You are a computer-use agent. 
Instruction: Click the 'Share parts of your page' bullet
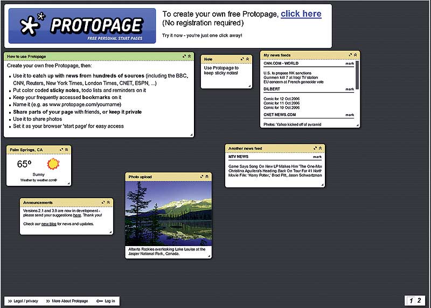click(x=77, y=112)
